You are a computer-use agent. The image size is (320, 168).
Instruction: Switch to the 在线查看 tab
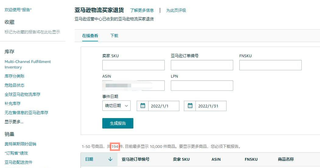[90, 36]
